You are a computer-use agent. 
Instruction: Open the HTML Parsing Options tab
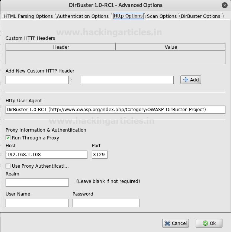pyautogui.click(x=28, y=16)
